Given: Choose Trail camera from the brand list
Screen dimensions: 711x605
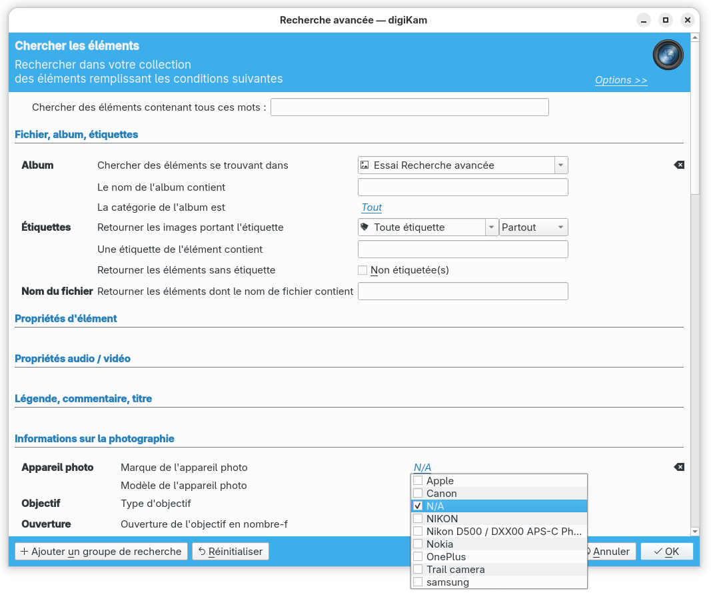Looking at the screenshot, I should click(x=455, y=570).
